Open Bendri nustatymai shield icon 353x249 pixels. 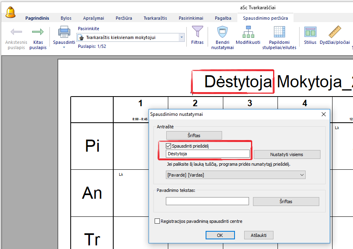pyautogui.click(x=222, y=32)
